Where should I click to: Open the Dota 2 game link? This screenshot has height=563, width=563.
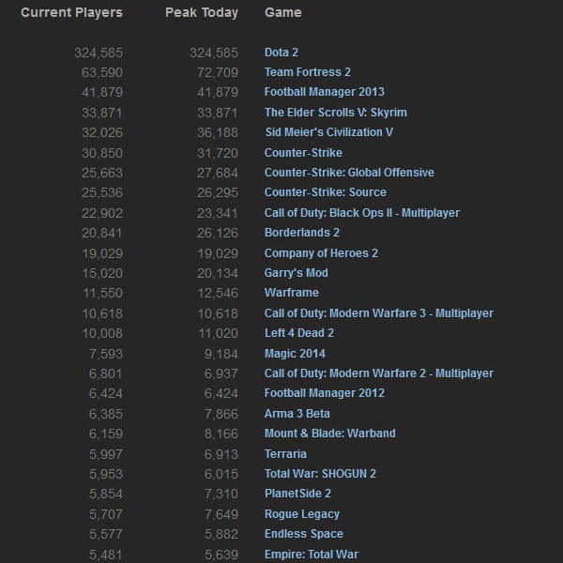click(x=281, y=53)
